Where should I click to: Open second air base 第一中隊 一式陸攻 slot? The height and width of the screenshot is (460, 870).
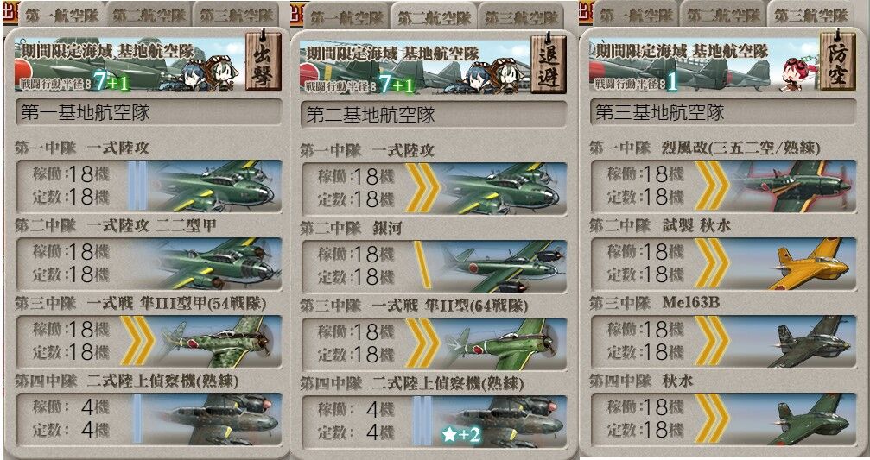434,188
